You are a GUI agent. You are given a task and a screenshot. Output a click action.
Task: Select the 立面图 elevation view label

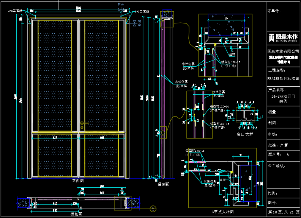click(x=78, y=181)
